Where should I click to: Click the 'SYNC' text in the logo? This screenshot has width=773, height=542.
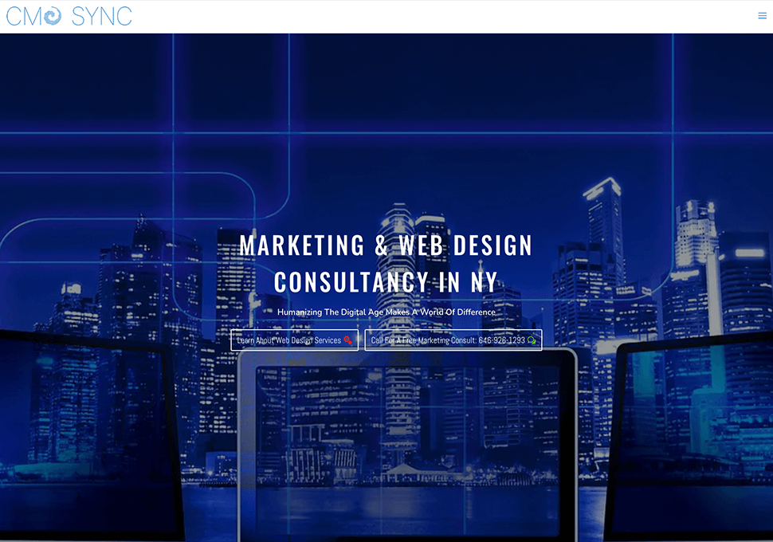pos(103,15)
